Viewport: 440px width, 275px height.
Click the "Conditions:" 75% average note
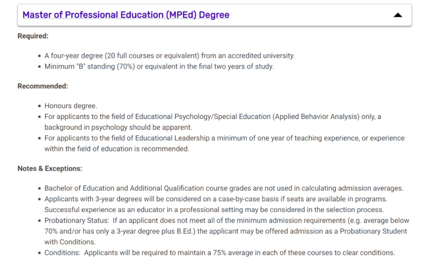219,253
